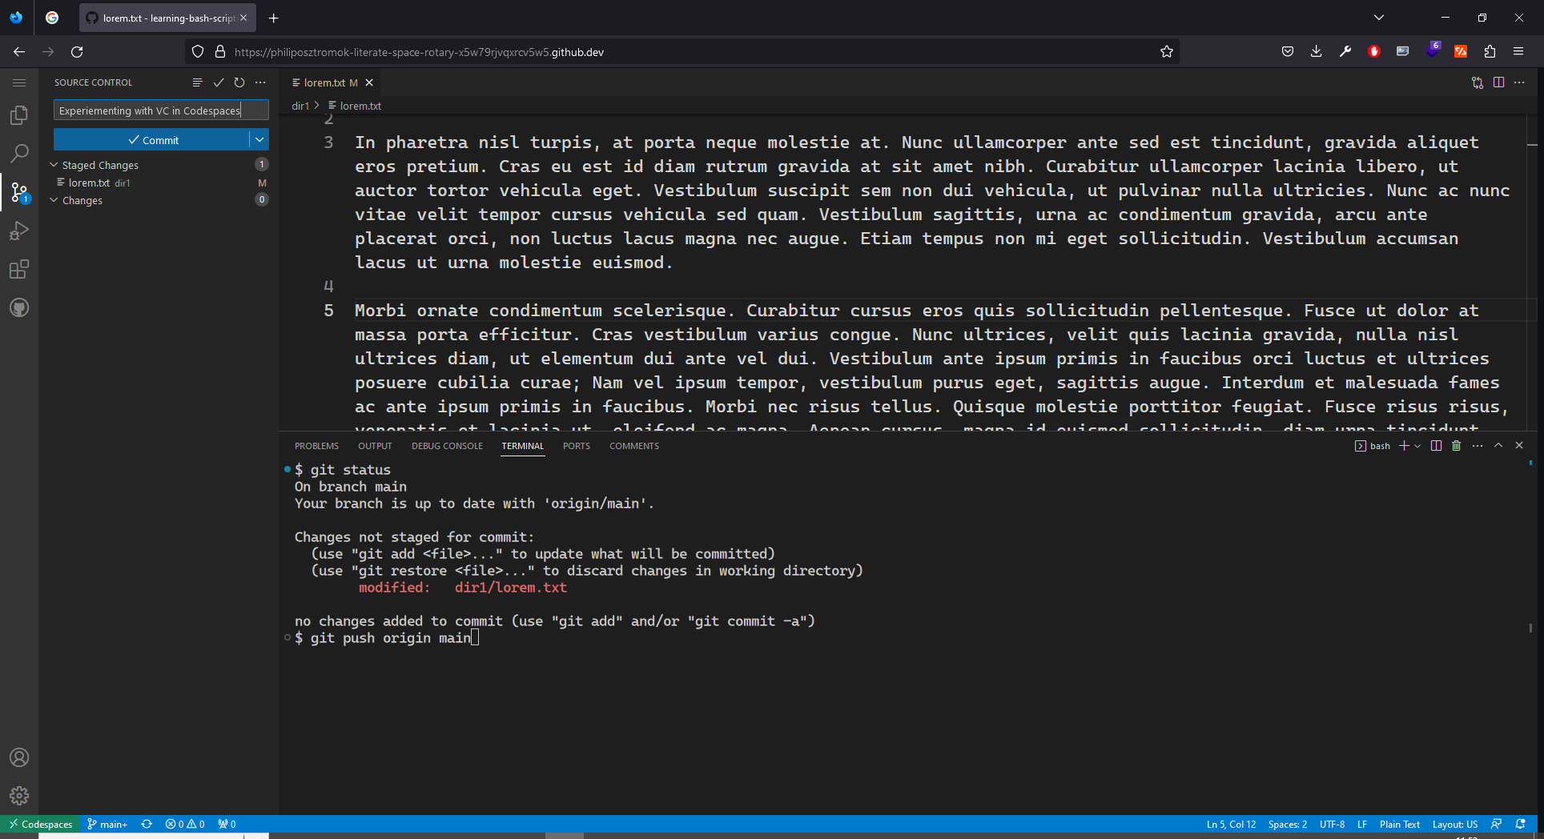
Task: Open the browser extensions puzzle icon
Action: tap(1490, 52)
